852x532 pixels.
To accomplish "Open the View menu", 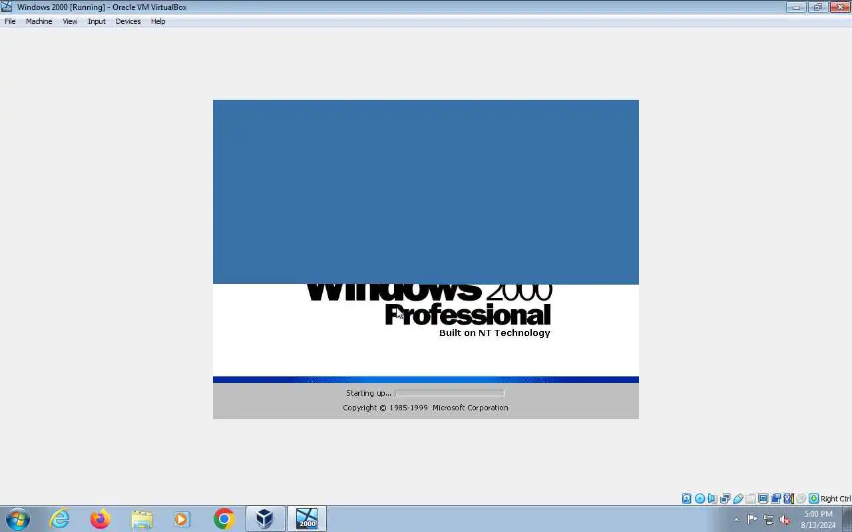I will click(x=70, y=21).
